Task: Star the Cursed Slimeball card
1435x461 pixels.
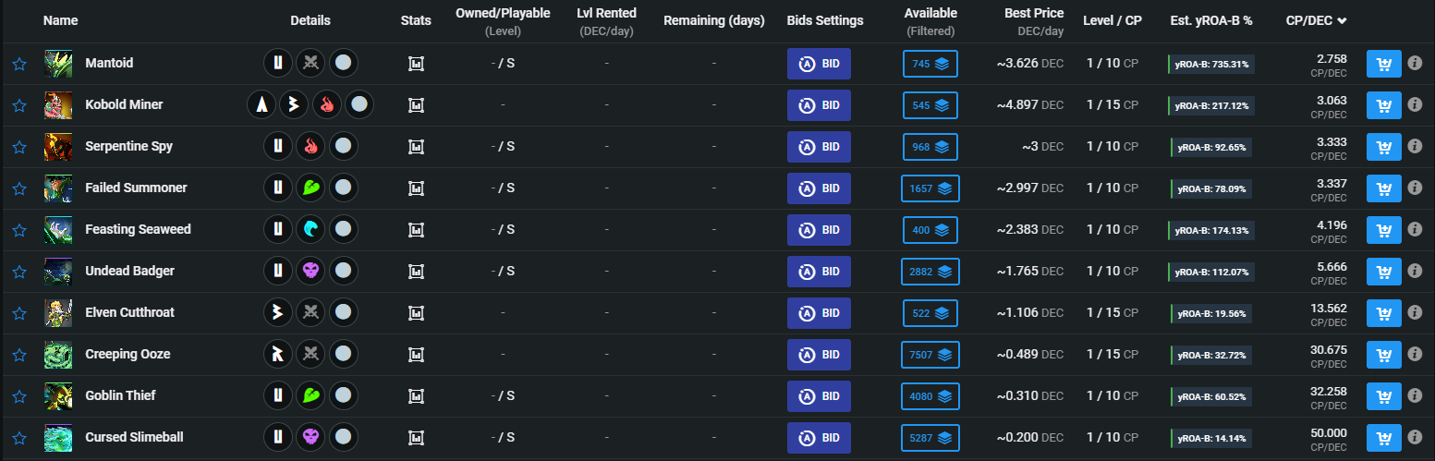Action: pyautogui.click(x=18, y=438)
